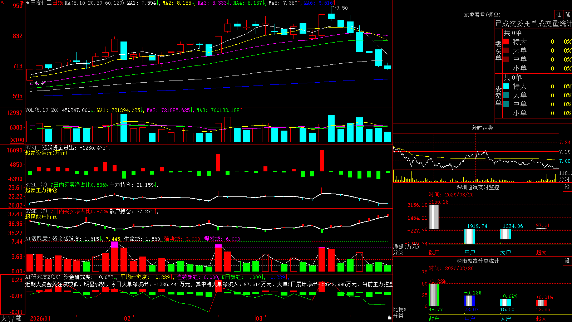Click the AI研究度2(10) indicator title
The image size is (572, 322).
coord(43,277)
